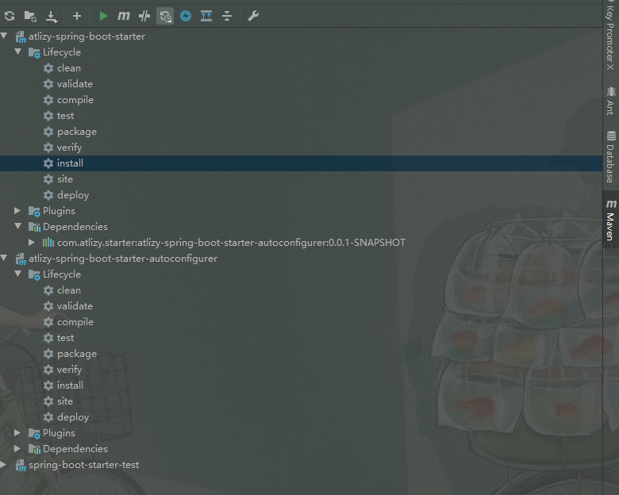Click Plugins folder label in autoconfigurer project
The height and width of the screenshot is (495, 619).
pos(59,433)
